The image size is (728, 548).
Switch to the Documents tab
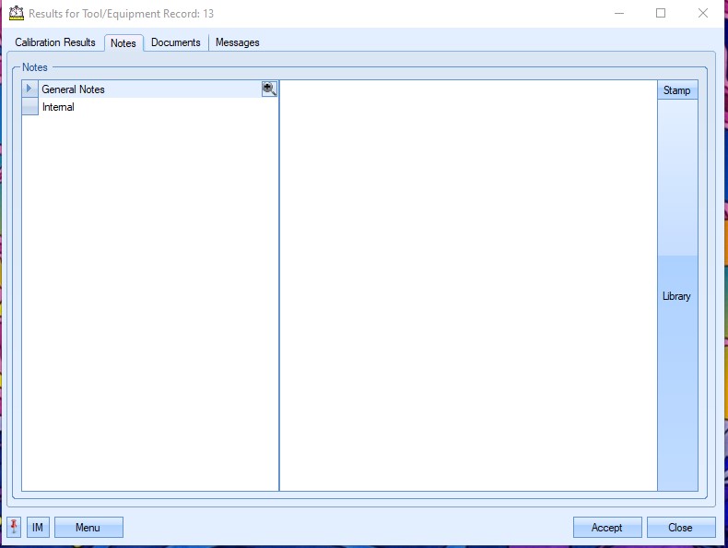pos(175,42)
